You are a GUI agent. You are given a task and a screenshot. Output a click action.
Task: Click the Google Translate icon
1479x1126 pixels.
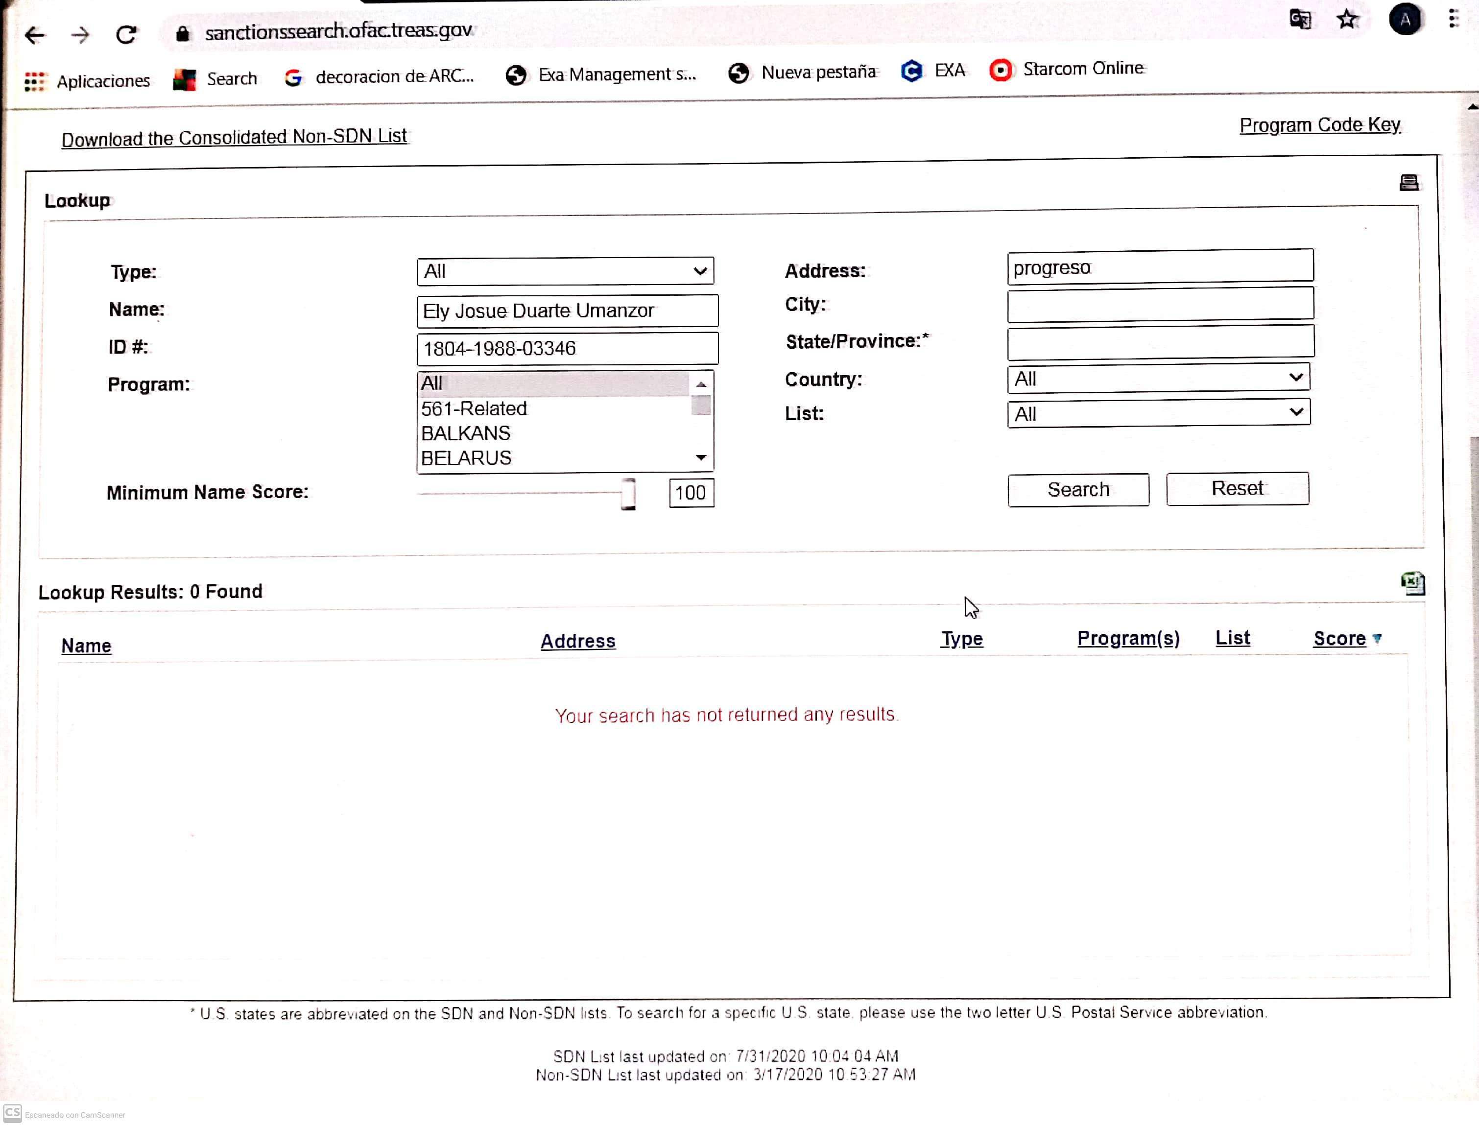click(x=1300, y=20)
